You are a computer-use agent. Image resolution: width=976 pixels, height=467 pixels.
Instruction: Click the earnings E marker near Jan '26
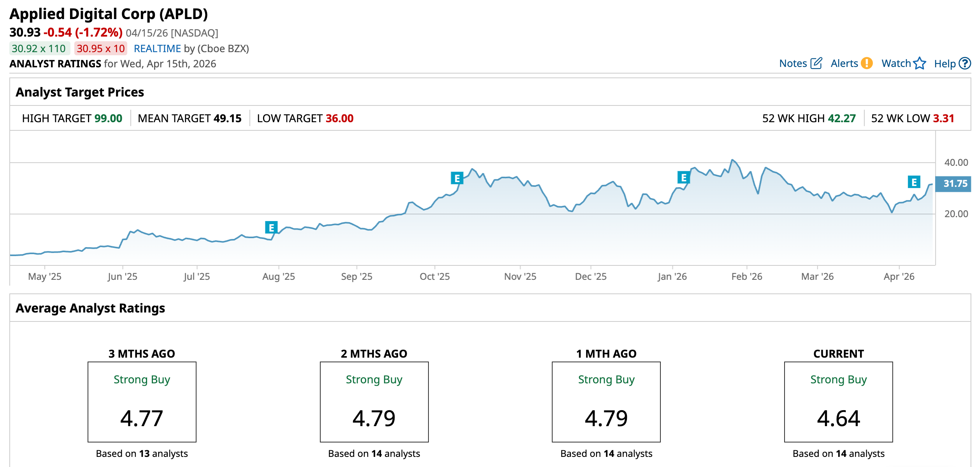[683, 177]
